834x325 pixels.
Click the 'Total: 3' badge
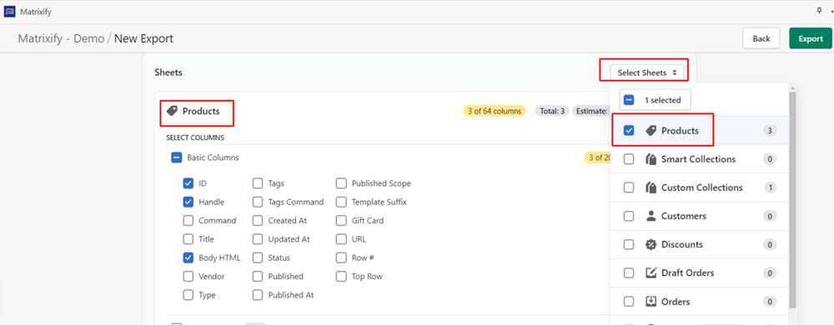point(552,111)
